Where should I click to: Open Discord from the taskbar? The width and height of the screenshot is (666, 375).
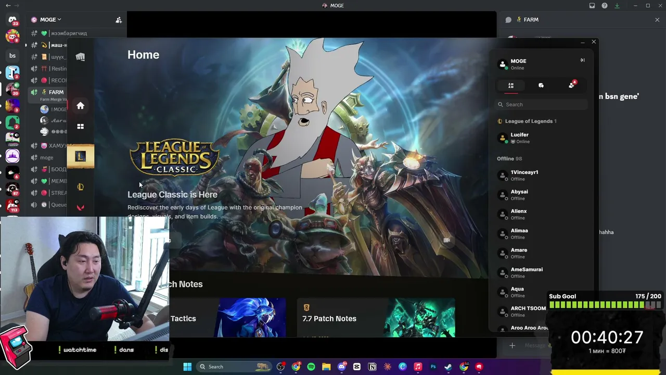tap(342, 367)
